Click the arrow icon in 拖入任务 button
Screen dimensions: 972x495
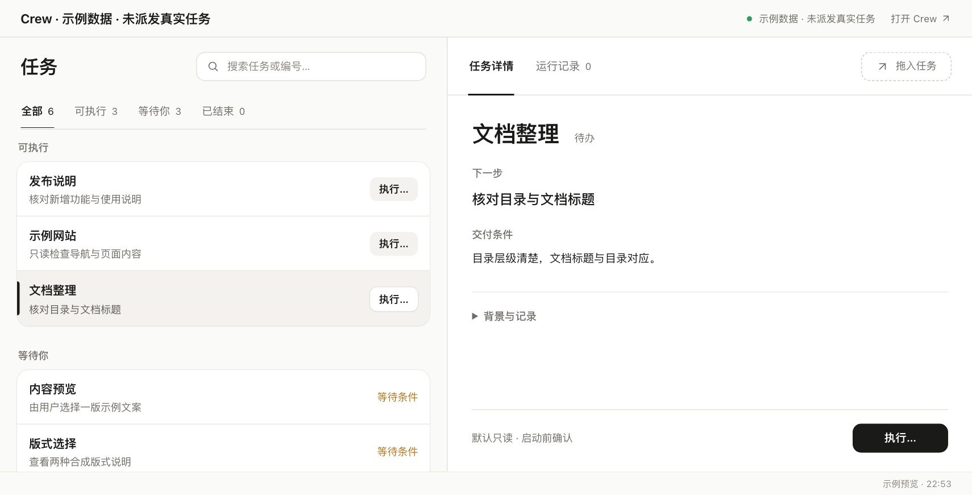[x=882, y=66]
